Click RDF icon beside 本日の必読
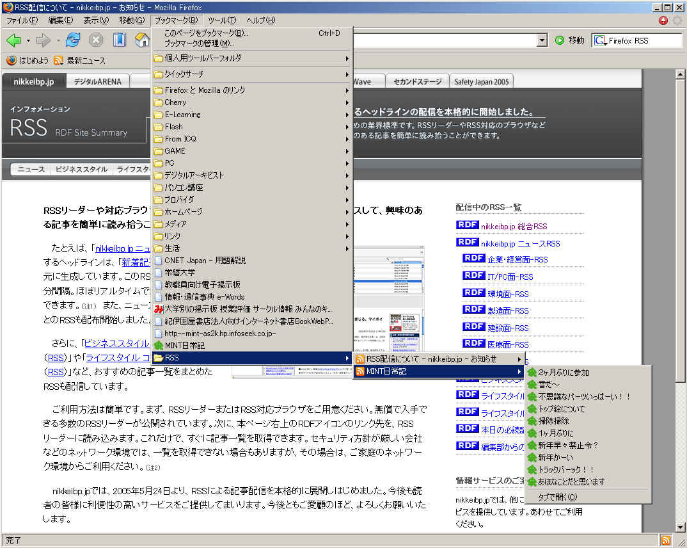The width and height of the screenshot is (687, 548). (467, 428)
